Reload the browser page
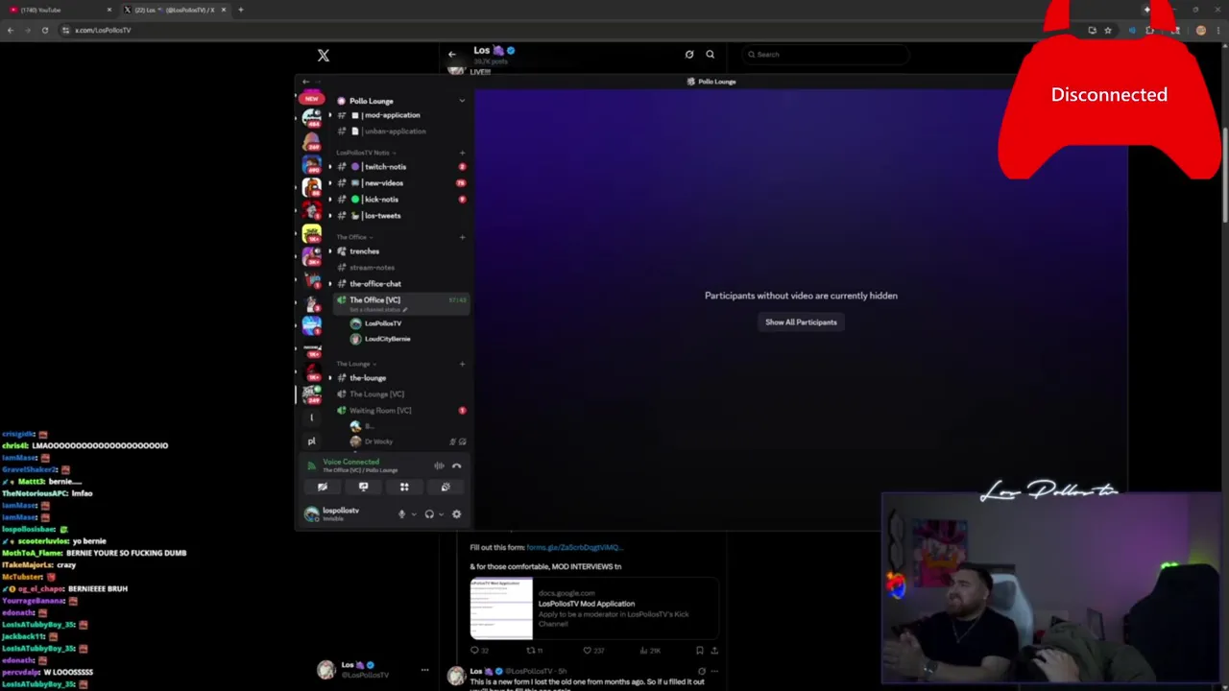1229x691 pixels. [44, 30]
